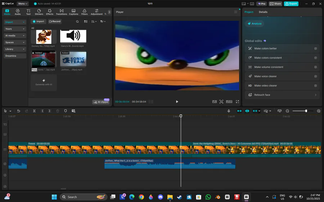Screen dimensions: 324x202
Task: Toggle Full quality preview button
Action: [215, 101]
